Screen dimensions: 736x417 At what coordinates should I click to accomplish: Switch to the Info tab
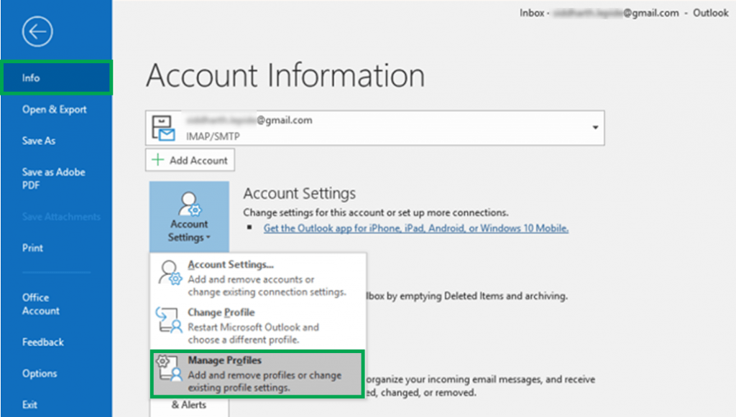tap(30, 77)
